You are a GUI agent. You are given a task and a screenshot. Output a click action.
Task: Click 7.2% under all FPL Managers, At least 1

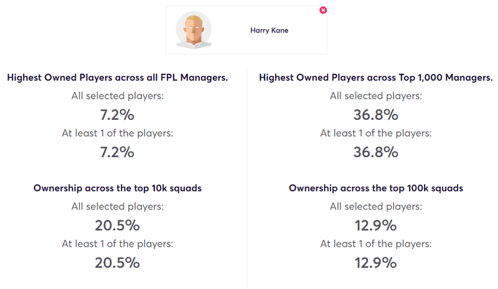117,152
